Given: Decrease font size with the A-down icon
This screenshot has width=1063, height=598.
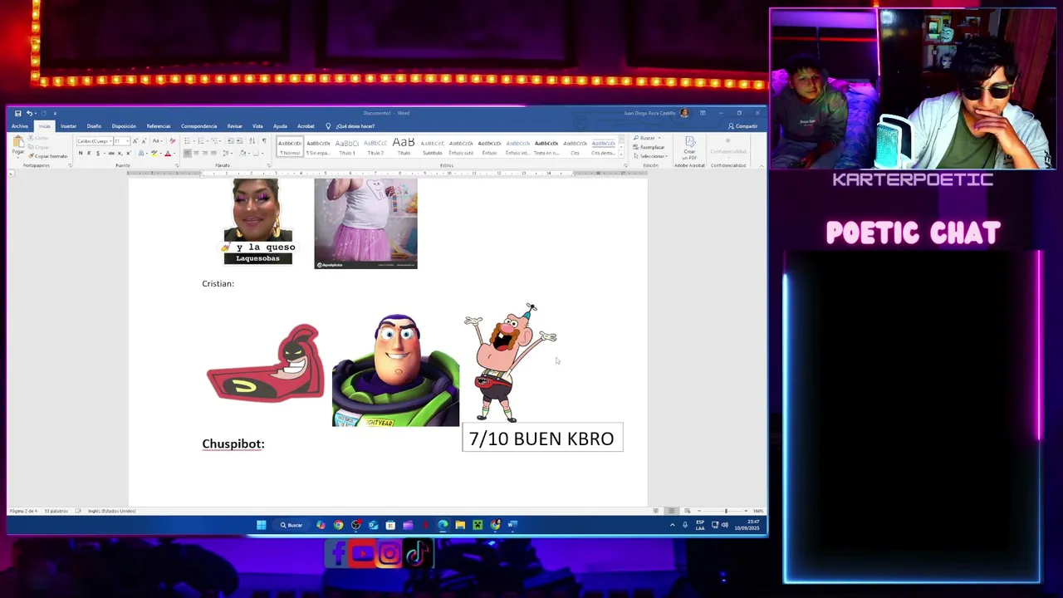Looking at the screenshot, I should tap(144, 141).
